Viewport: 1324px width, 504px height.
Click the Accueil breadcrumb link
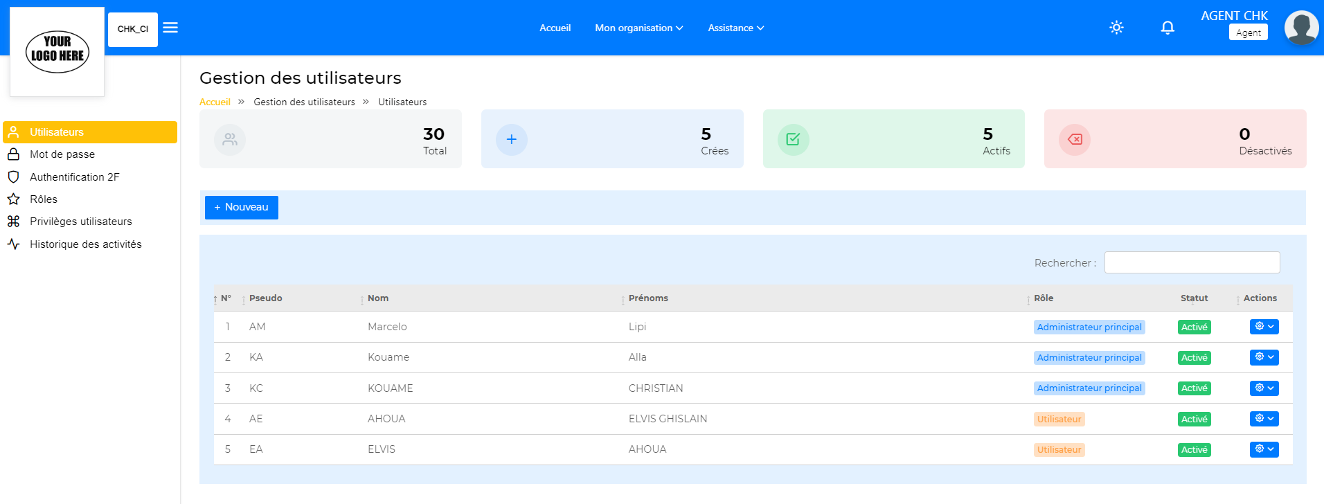click(215, 102)
